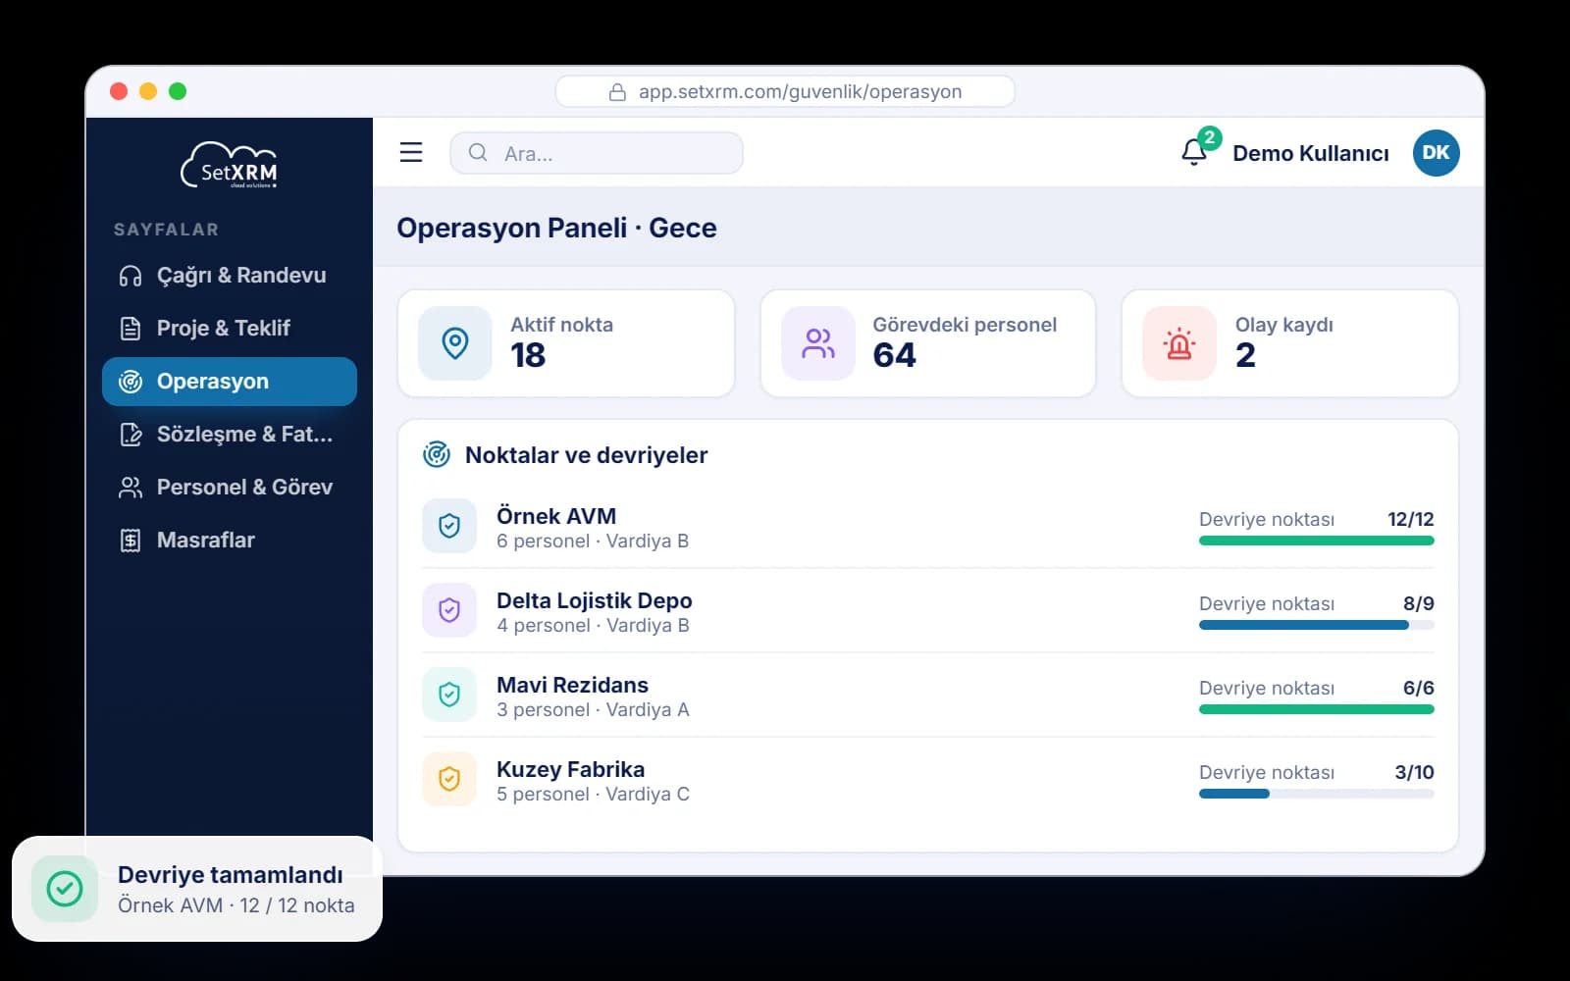Open Çağrı & Randevu page

(230, 276)
